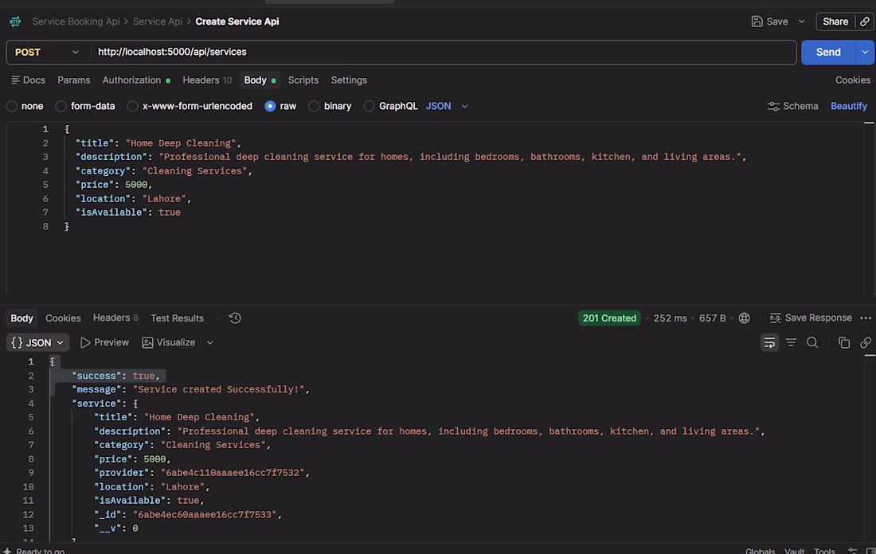The width and height of the screenshot is (876, 554).
Task: Open the response JSON format dropdown
Action: click(37, 342)
